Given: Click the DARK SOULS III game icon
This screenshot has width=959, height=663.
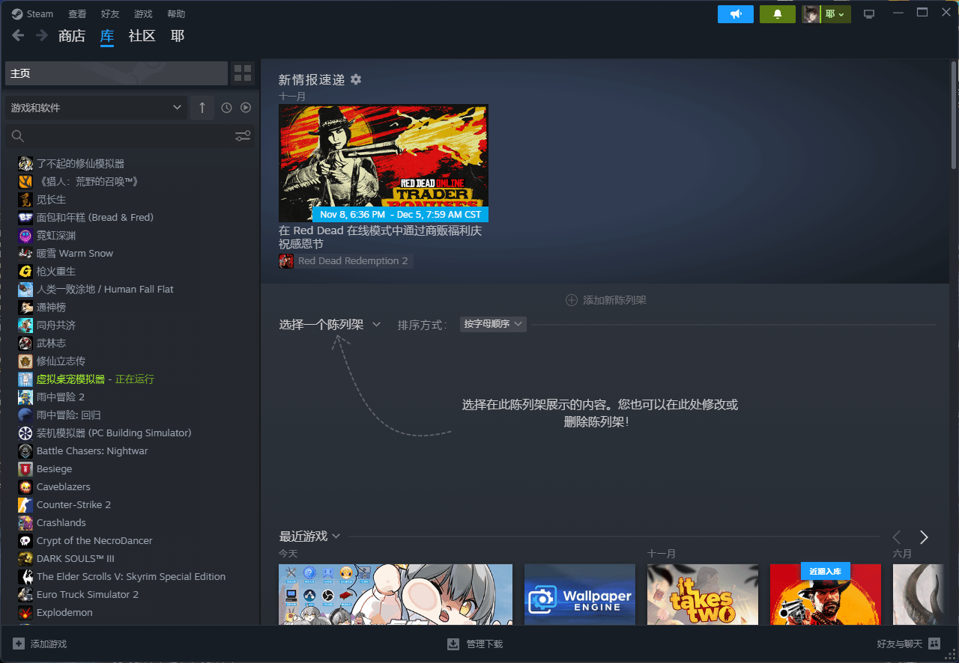Looking at the screenshot, I should tap(25, 558).
